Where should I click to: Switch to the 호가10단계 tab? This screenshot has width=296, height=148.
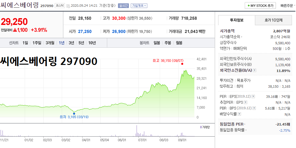tap(273, 20)
